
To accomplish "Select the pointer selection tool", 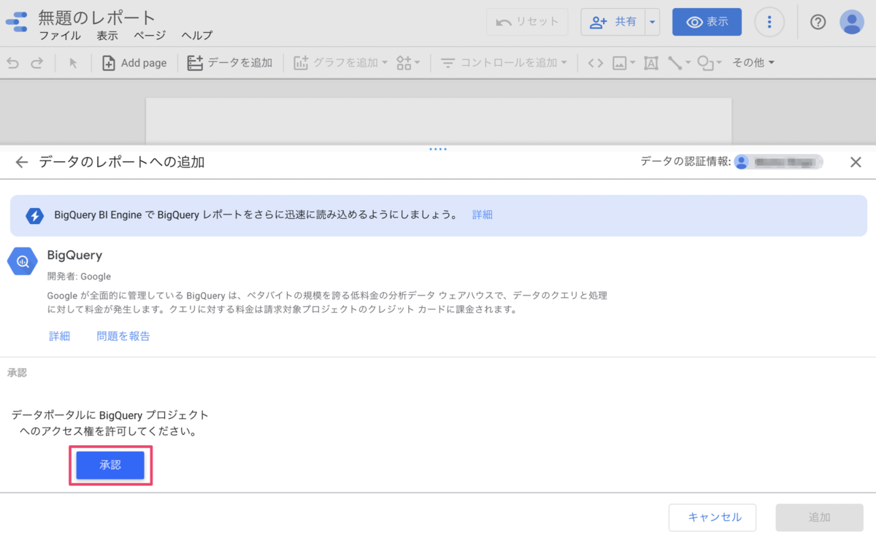I will point(73,63).
